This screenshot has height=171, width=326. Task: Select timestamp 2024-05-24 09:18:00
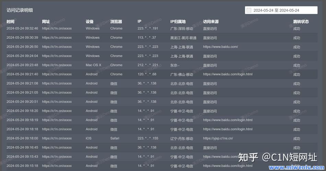tap(22, 138)
